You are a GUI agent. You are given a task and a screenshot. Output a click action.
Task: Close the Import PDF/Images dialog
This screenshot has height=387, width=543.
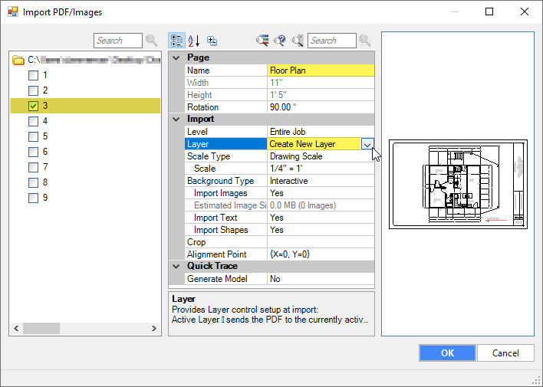(525, 11)
